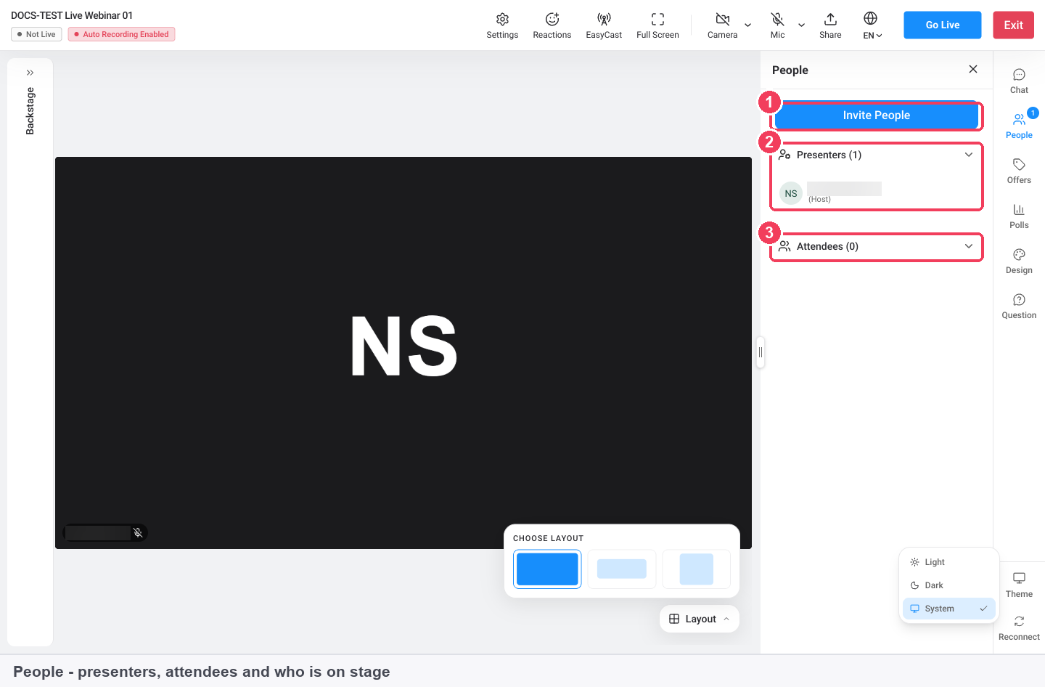The image size is (1045, 687).
Task: Open the Offers panel
Action: [x=1019, y=171]
